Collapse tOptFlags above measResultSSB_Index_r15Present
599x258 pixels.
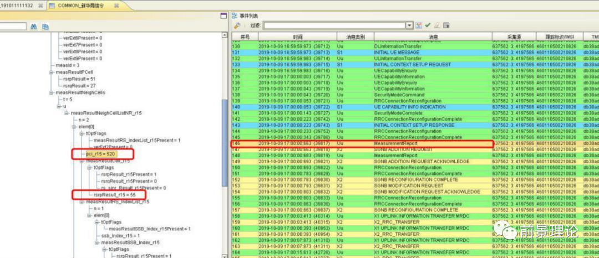97,222
